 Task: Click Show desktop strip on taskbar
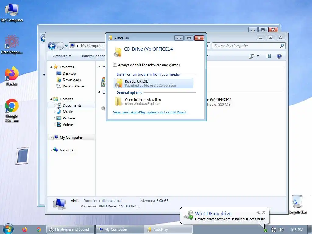coord(310,230)
